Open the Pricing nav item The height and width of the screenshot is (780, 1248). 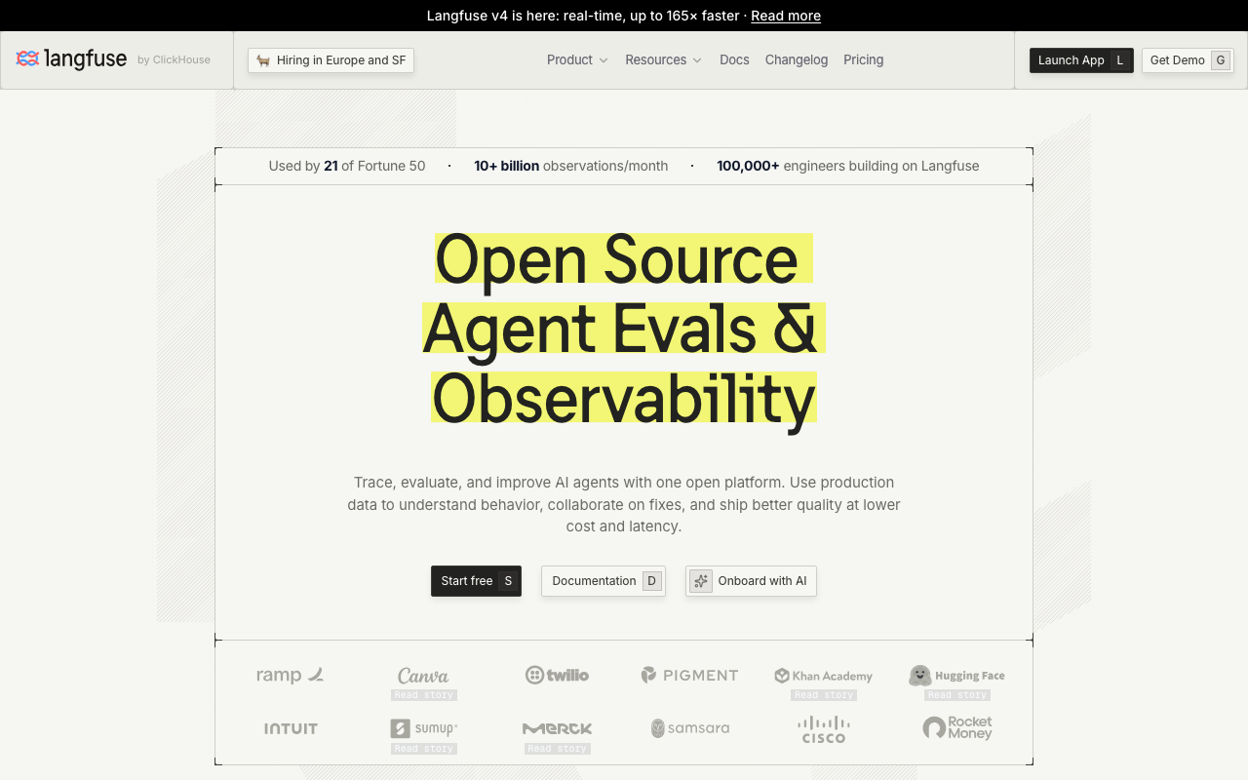coord(863,59)
